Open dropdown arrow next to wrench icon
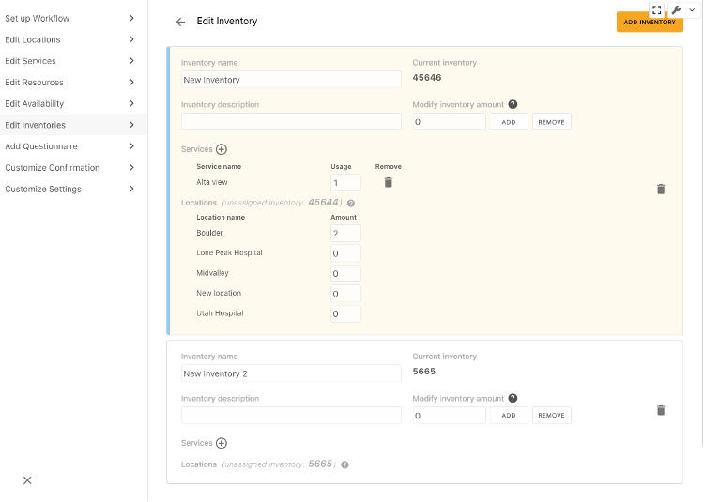Viewport: 704px width, 502px height. point(692,10)
